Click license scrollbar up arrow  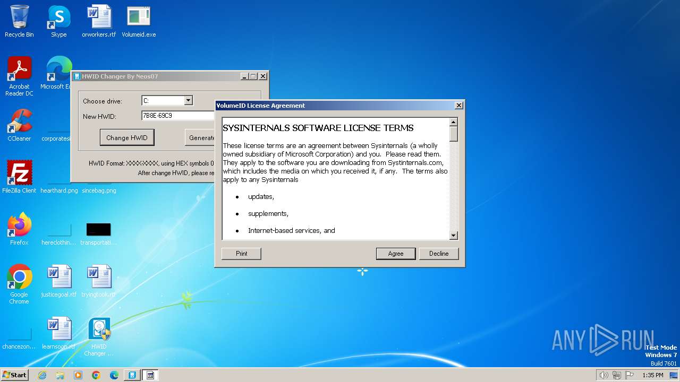454,123
